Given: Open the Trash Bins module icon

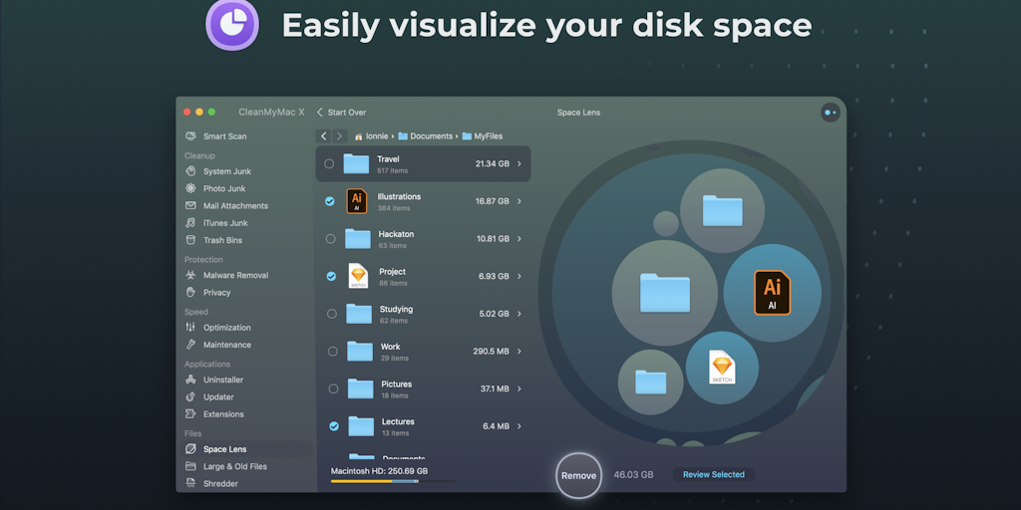Looking at the screenshot, I should pyautogui.click(x=190, y=240).
